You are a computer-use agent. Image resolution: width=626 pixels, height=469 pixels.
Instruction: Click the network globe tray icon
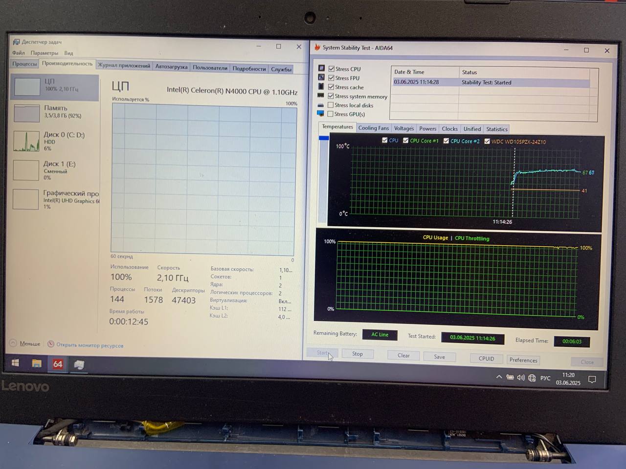coord(532,378)
